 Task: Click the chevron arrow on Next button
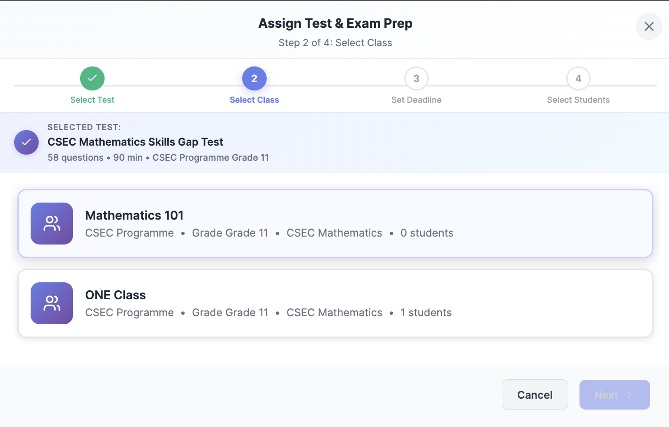click(629, 395)
